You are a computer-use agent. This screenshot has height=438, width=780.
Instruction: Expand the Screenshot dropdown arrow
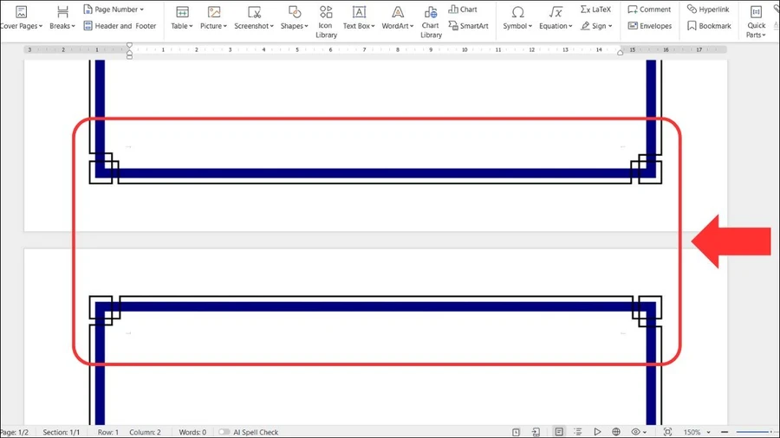[x=272, y=26]
